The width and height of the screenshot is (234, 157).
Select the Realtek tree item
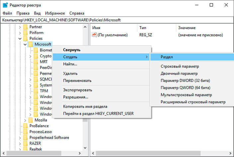[36, 149]
